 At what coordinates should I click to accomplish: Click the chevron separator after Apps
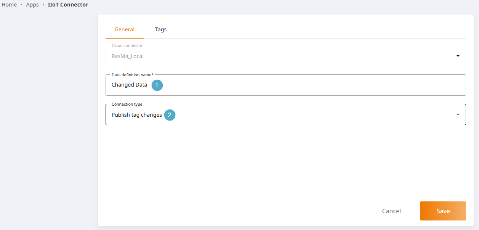pos(43,5)
